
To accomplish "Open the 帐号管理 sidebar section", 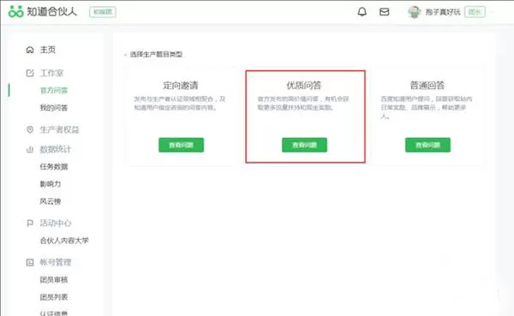I will point(56,262).
